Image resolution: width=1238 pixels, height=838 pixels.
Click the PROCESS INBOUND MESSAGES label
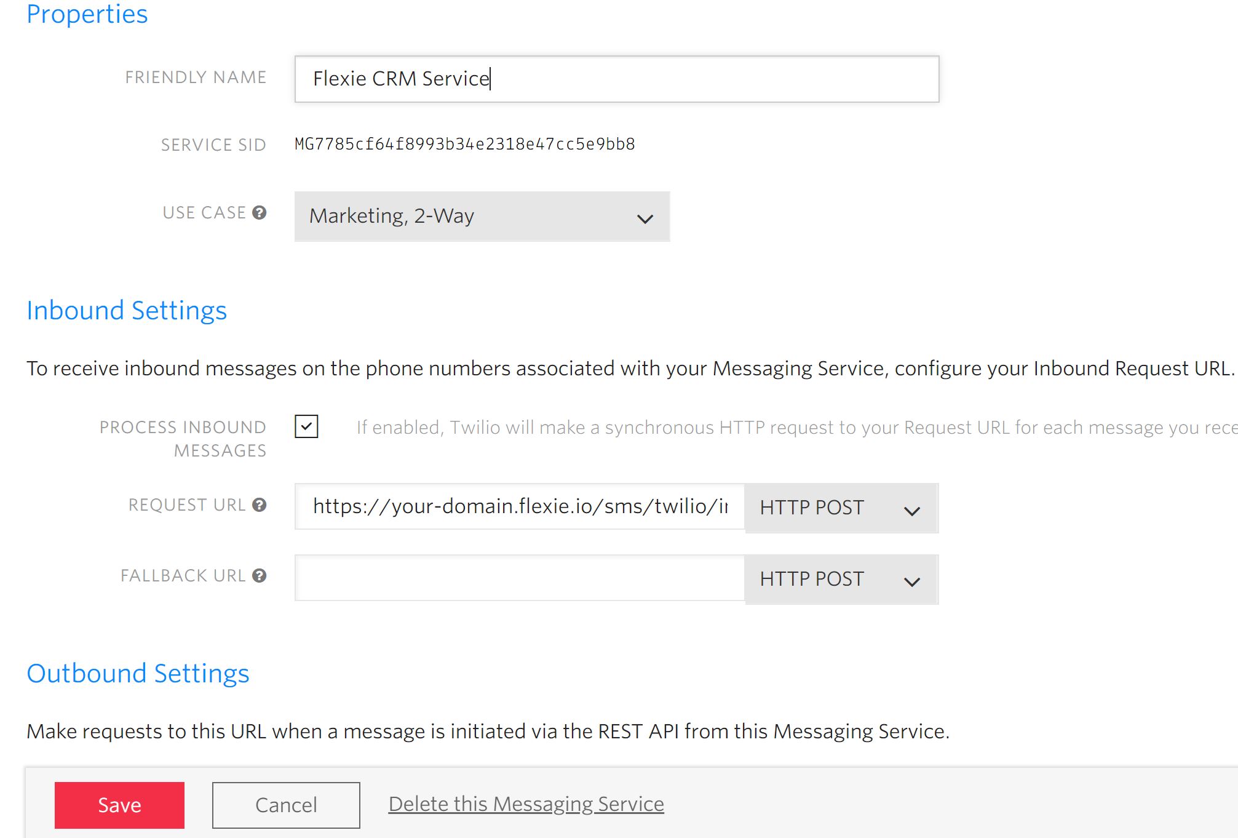pos(183,439)
